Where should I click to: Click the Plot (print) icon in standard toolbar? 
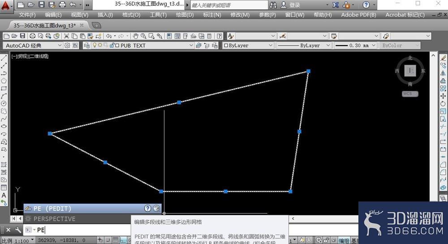(x=33, y=36)
